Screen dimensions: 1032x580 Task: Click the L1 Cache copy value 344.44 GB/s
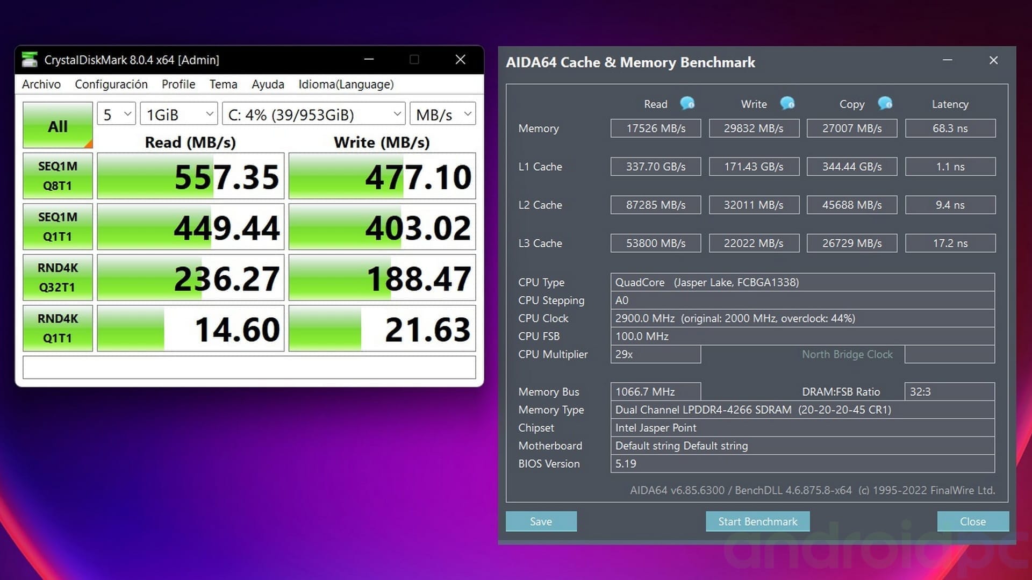pos(852,167)
